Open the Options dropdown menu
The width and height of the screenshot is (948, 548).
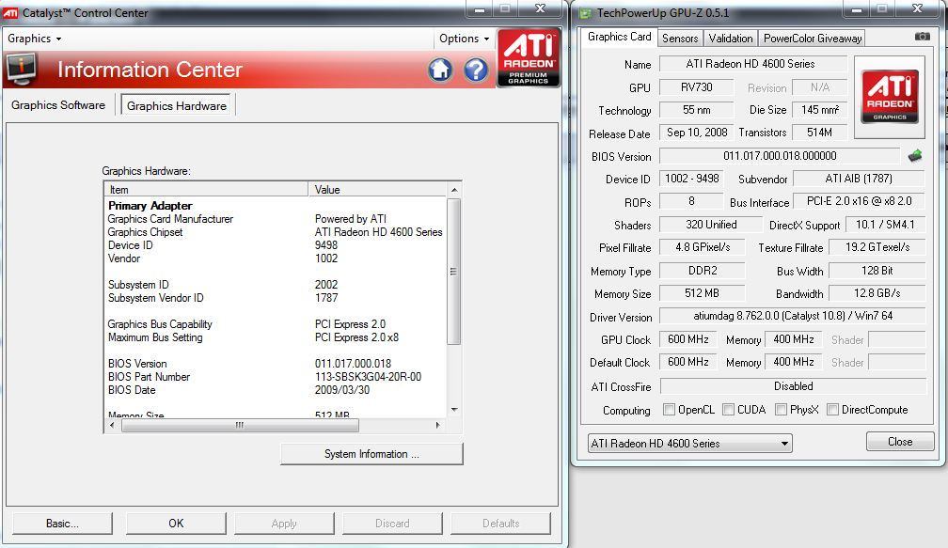pos(464,39)
